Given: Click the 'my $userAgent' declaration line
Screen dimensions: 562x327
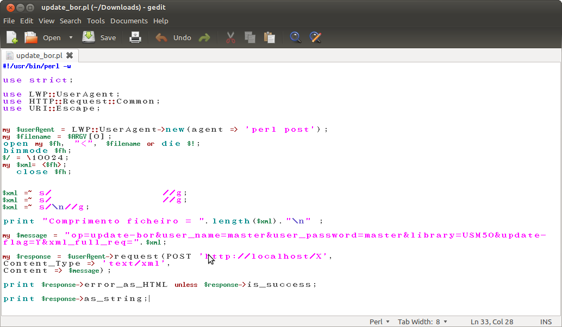Looking at the screenshot, I should point(165,130).
